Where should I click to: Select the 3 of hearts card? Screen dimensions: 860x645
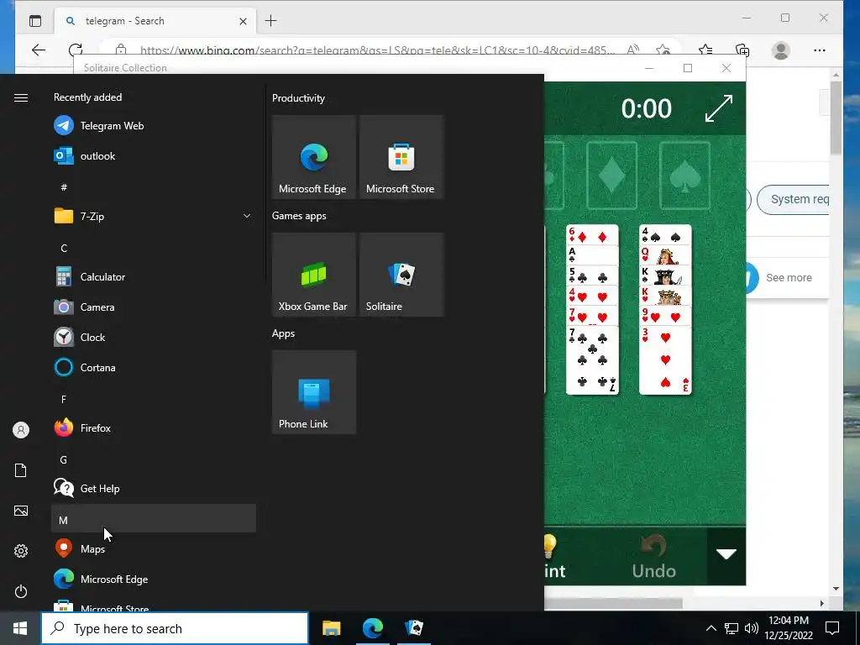tap(665, 360)
